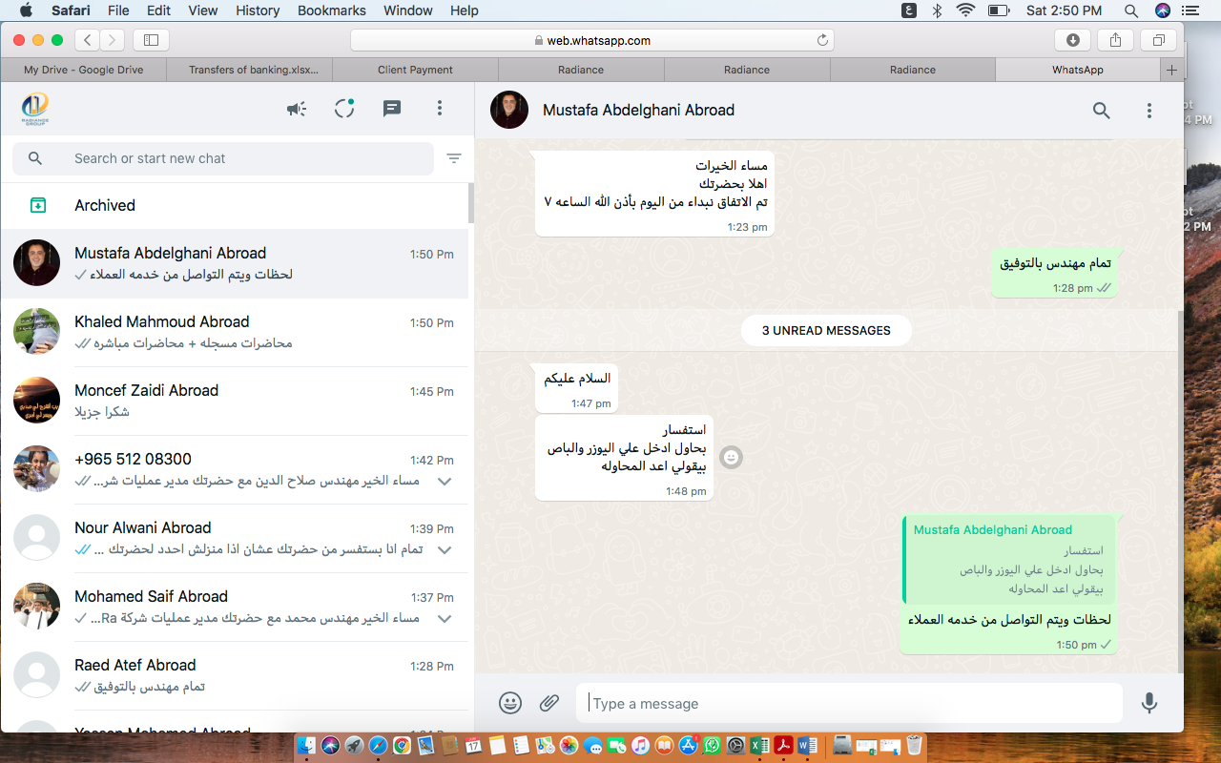Expand chevron on +965 512 08300 row

444,481
